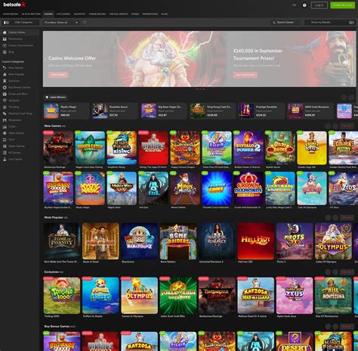The image size is (358, 351).
Task: Click See all button for Most Popular
Action: (347, 218)
